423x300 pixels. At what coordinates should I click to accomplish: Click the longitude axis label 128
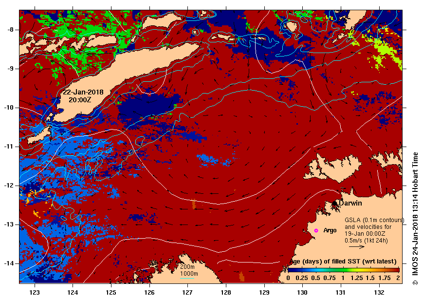pos(226,292)
